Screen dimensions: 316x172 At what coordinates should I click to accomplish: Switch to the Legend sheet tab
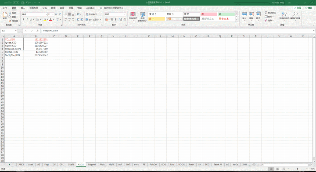[x=92, y=165]
